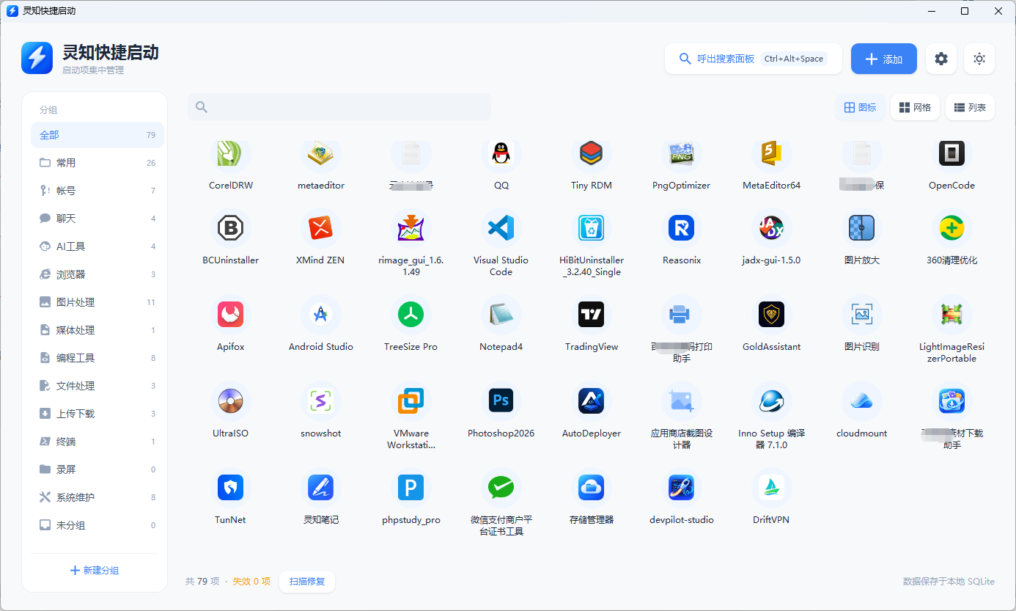Open the OpenCode icon
The width and height of the screenshot is (1016, 611).
tap(952, 154)
